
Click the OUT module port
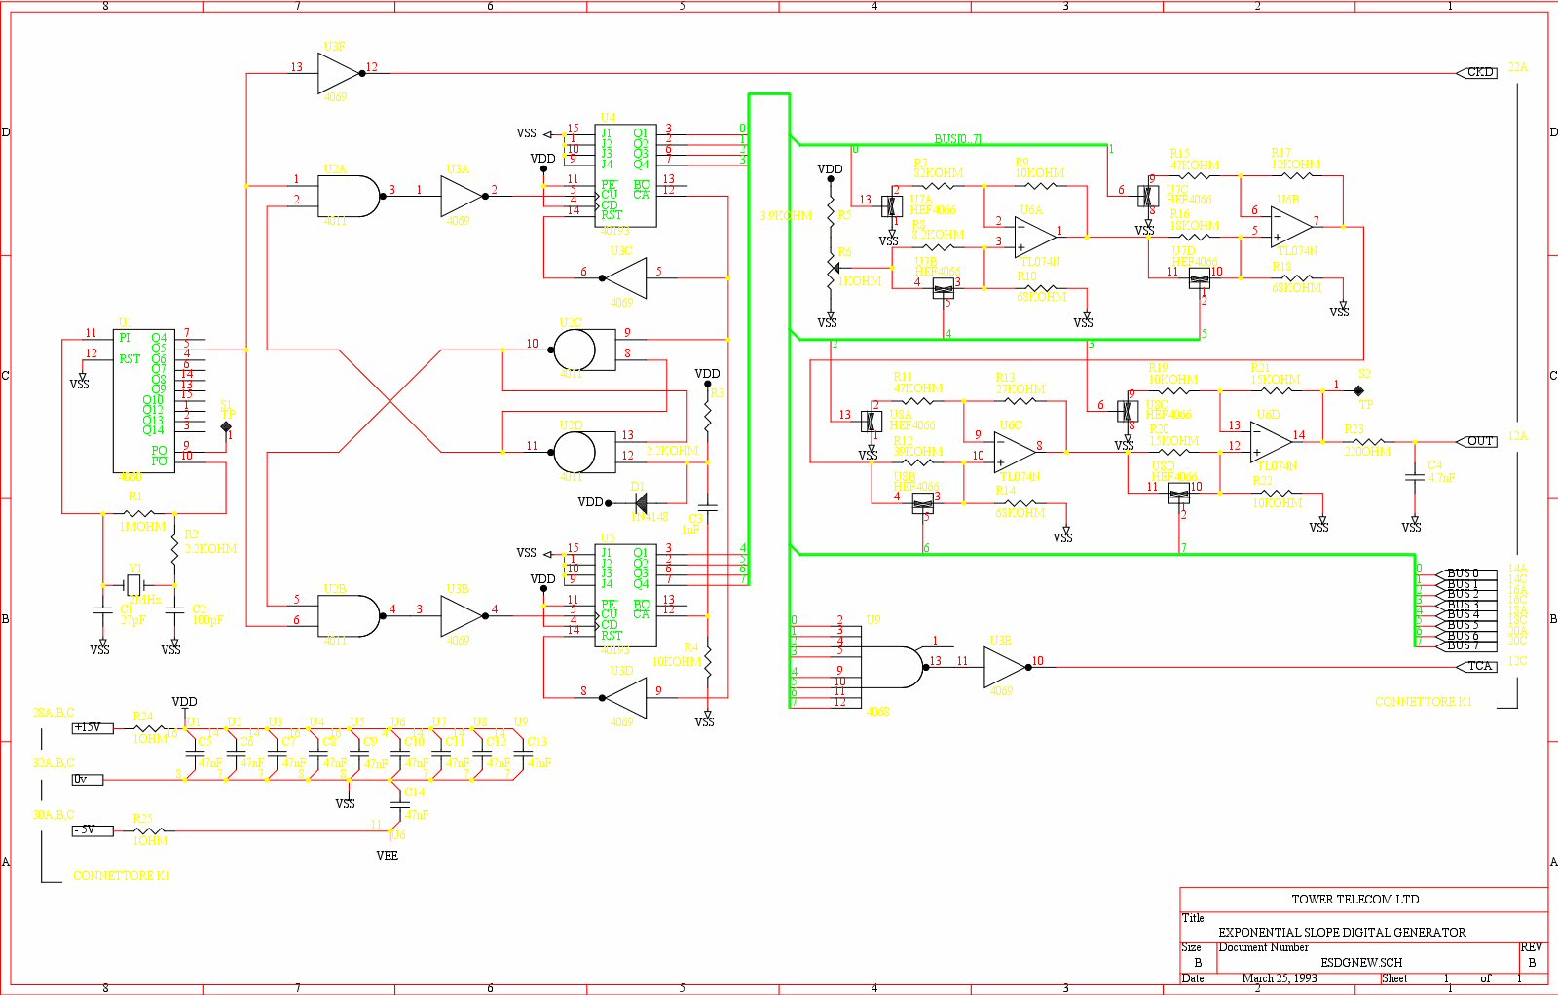(1476, 442)
